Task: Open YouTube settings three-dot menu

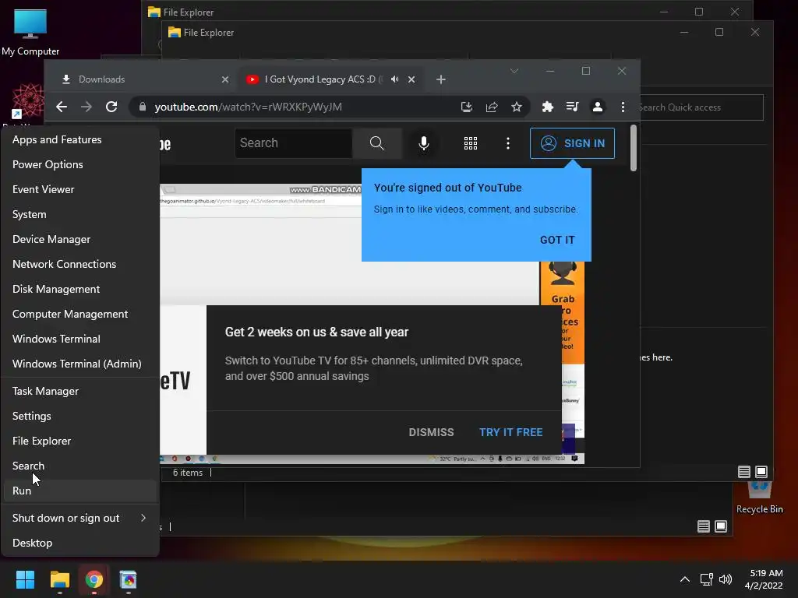Action: [508, 143]
